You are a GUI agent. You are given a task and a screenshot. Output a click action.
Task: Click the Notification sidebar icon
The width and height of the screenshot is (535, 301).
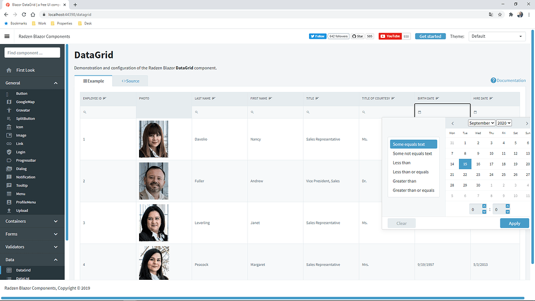coord(9,177)
